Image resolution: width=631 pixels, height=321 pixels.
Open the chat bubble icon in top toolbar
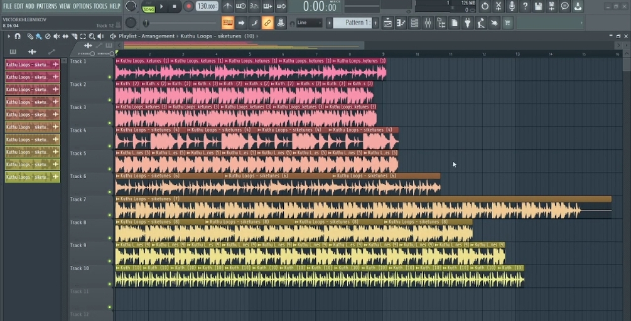click(565, 6)
